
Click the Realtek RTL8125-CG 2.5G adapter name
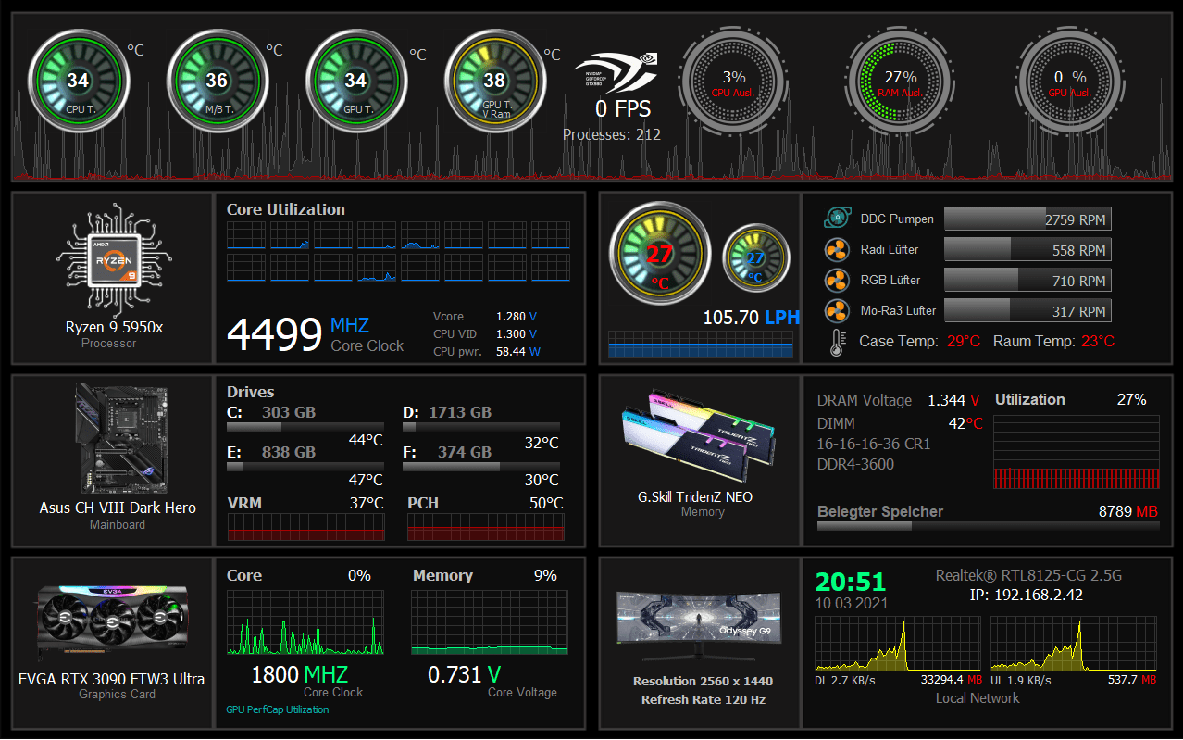[1028, 575]
